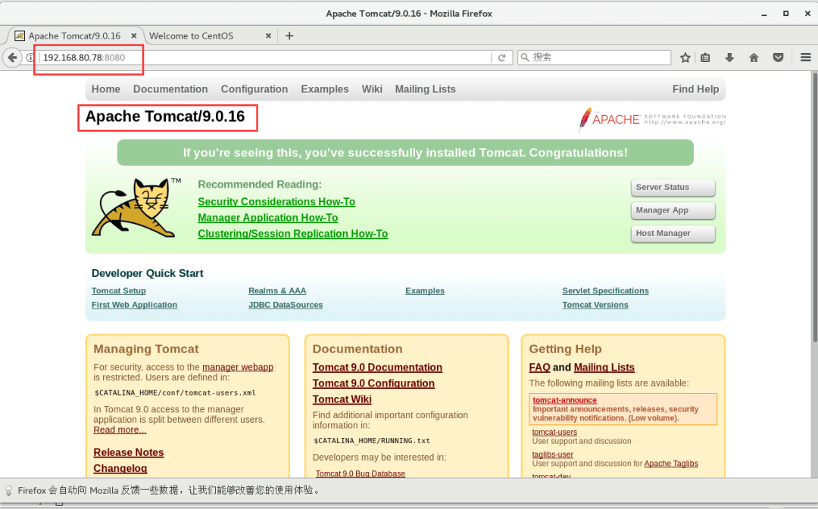The image size is (818, 509).
Task: Close the Welcome to CentOS tab
Action: 268,36
